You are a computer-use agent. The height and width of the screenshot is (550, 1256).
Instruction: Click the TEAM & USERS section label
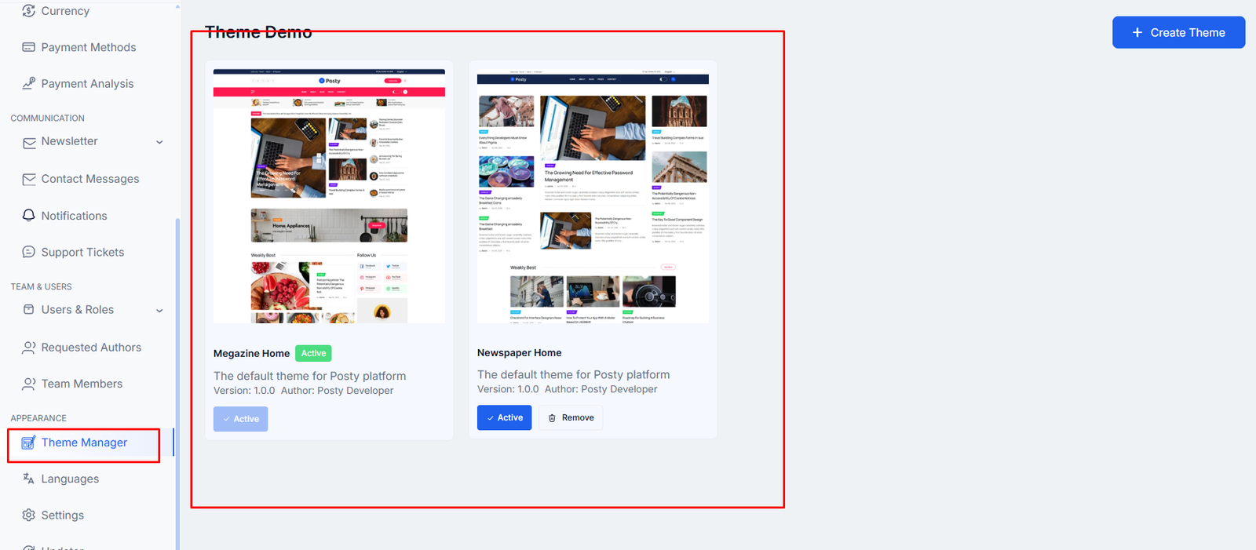click(41, 287)
